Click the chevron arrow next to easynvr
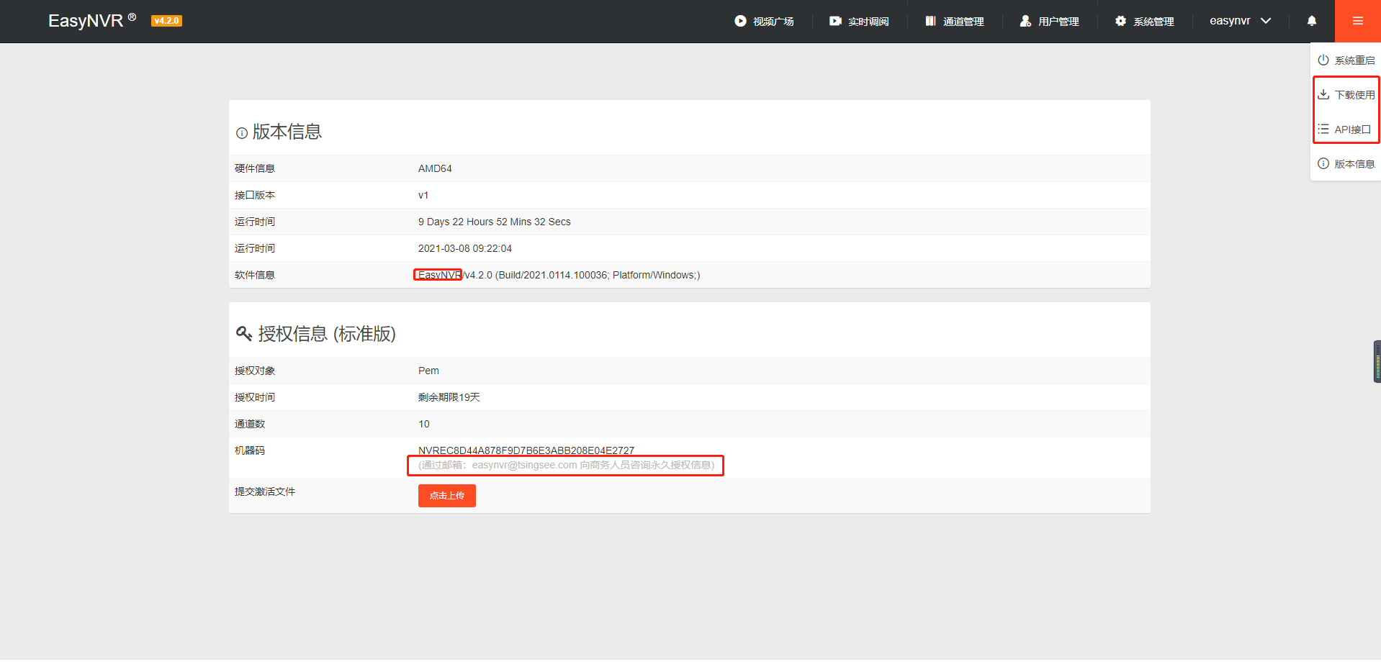This screenshot has height=662, width=1381. pyautogui.click(x=1266, y=21)
